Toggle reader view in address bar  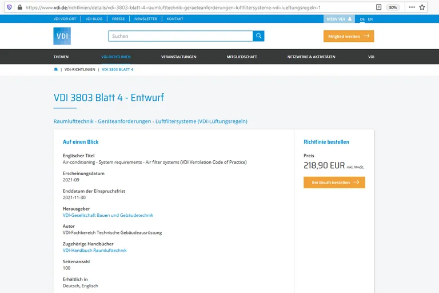pyautogui.click(x=379, y=7)
